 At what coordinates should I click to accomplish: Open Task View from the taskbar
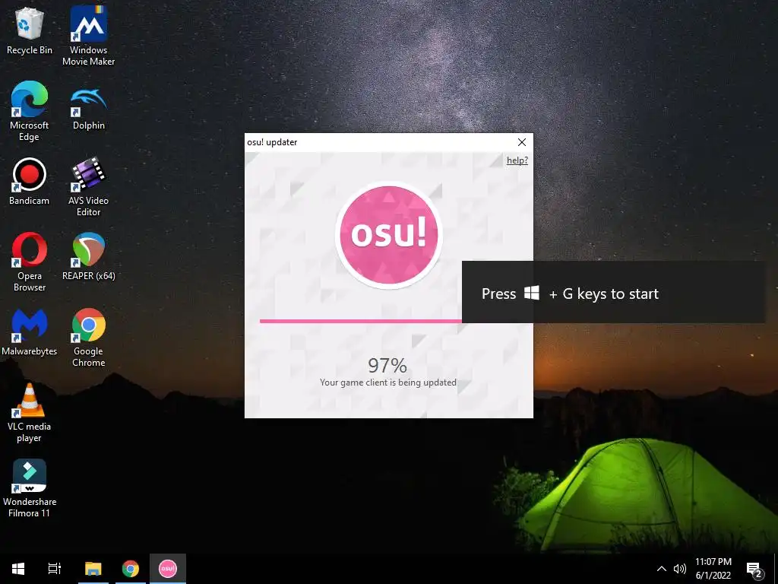point(55,569)
